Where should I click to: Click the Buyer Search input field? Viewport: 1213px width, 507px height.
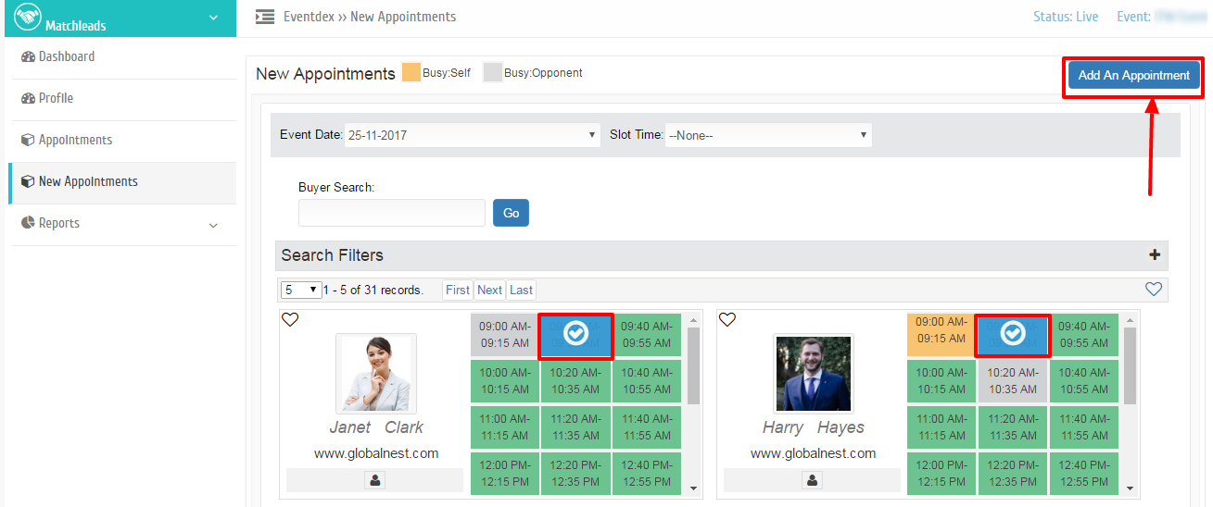click(x=391, y=213)
